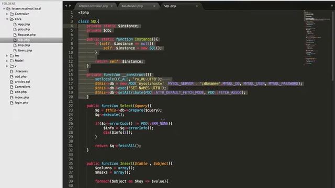This screenshot has width=335, height=188.
Task: Go to next tab with right arrow
Action: tap(70, 6)
